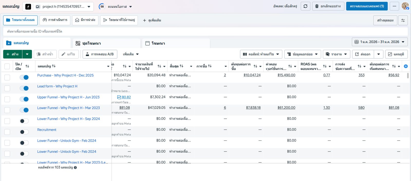Click the purchase ROAS value 1.30

326,108
